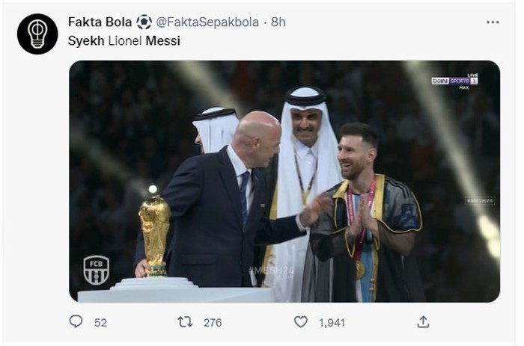Click the reply count 52
Screen dimensions: 524x346
click(100, 323)
